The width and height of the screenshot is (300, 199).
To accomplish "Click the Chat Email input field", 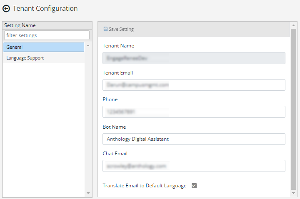I will coord(194,166).
